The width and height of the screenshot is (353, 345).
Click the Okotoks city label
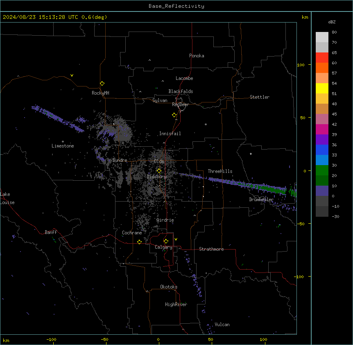click(169, 287)
